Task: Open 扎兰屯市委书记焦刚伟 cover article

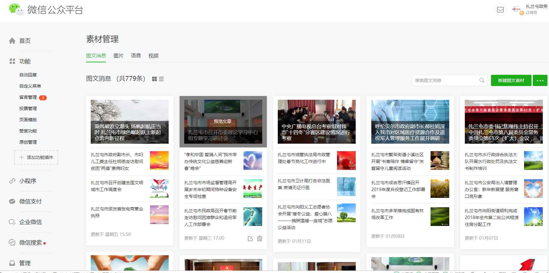Action: coord(504,122)
